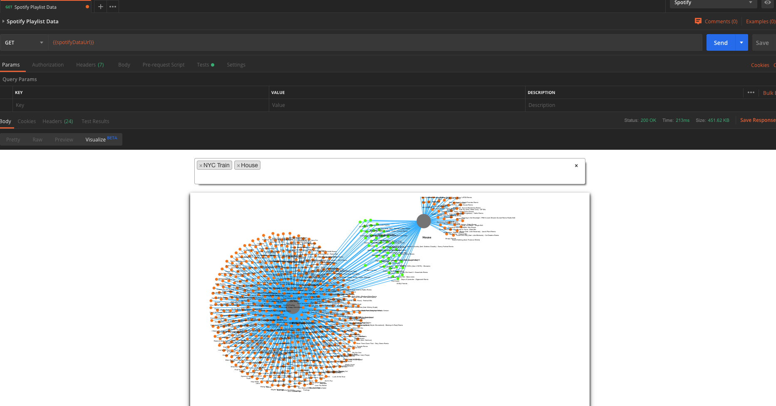Click the 213ms response time
Screen dimensions: 776x406
click(x=682, y=120)
